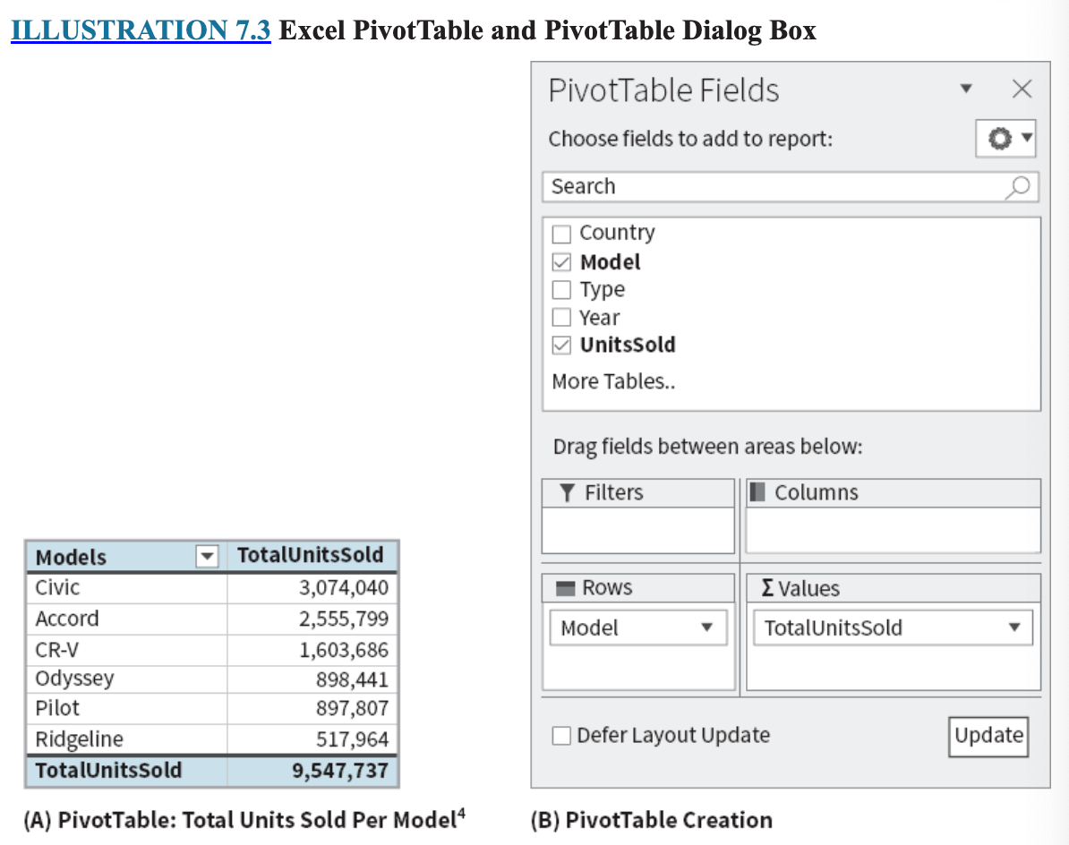Click cell value 897,807
The image size is (1069, 845).
pyautogui.click(x=352, y=709)
